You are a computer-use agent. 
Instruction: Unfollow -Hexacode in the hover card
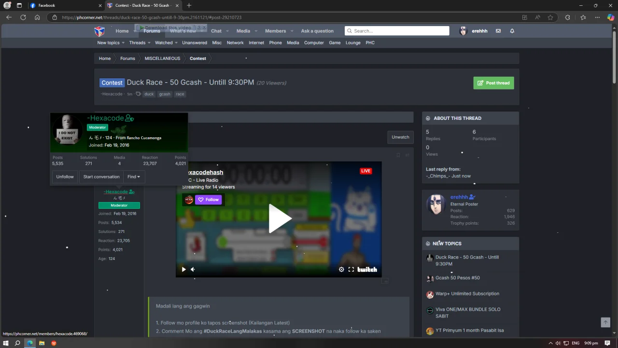coord(65,177)
